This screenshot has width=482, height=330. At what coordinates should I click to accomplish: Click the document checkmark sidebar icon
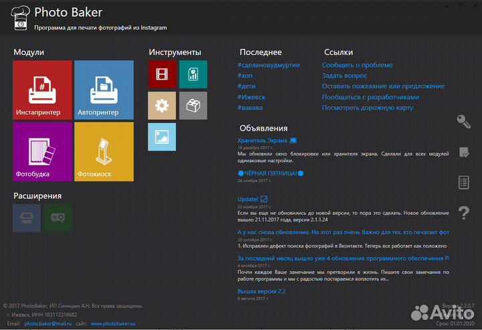(x=464, y=152)
